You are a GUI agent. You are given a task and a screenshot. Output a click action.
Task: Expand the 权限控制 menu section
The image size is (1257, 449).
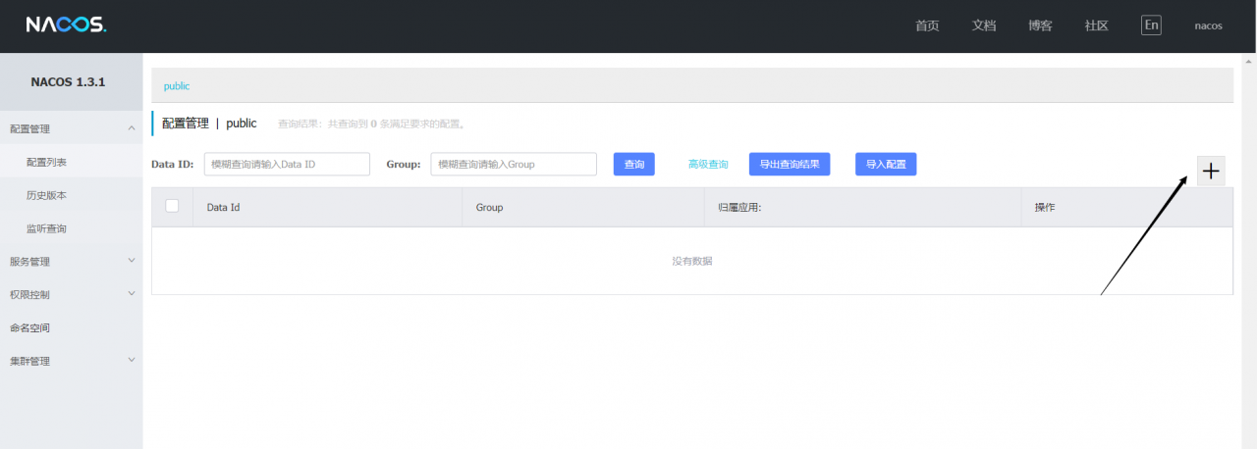tap(71, 294)
